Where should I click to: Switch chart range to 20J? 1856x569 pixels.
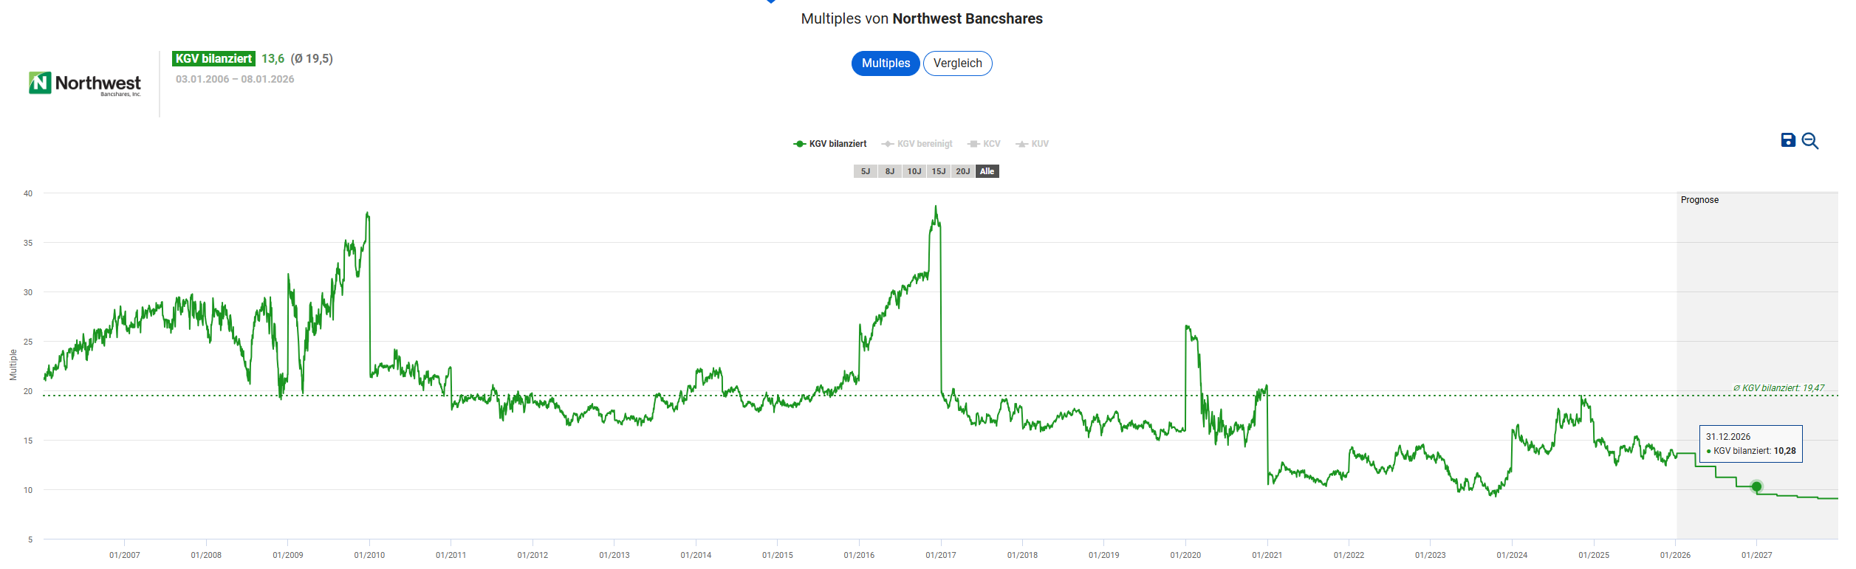pos(963,171)
